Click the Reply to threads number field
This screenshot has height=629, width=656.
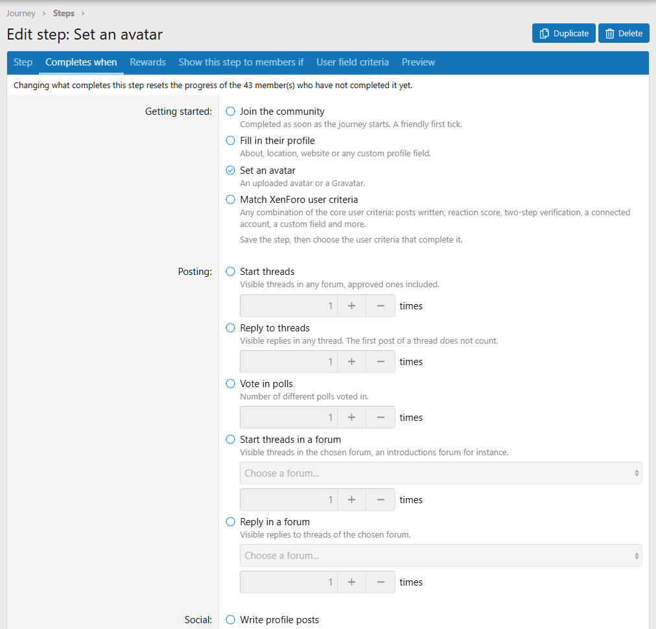pos(288,362)
